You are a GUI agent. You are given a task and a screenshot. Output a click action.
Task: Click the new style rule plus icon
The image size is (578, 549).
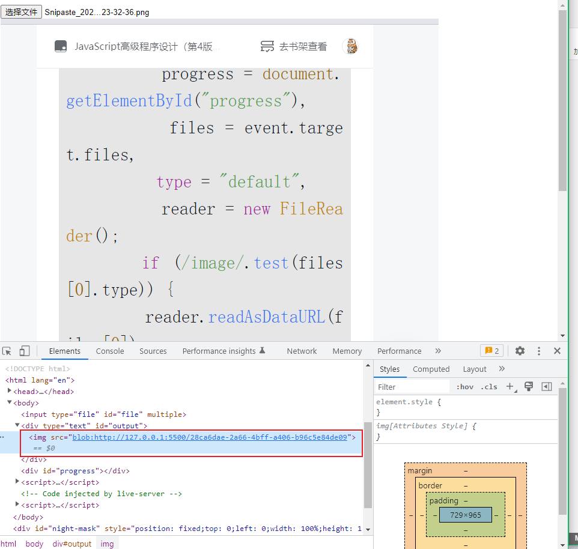[x=510, y=386]
